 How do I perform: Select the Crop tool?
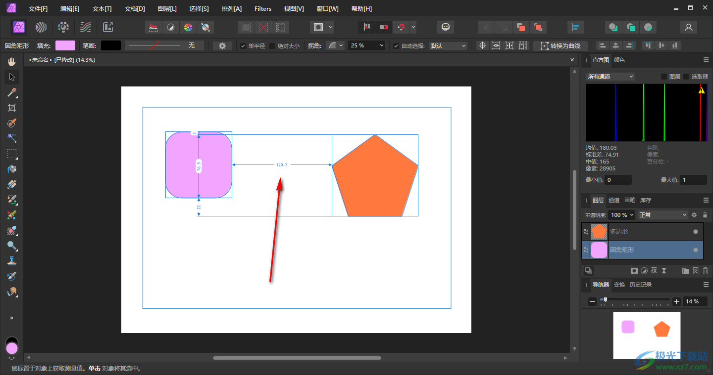click(12, 108)
